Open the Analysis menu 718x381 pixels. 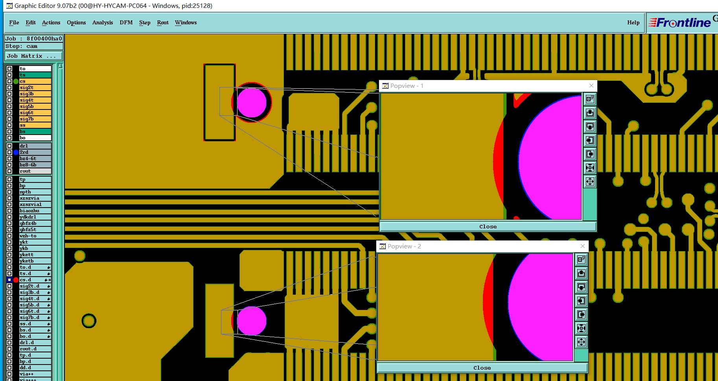(103, 22)
